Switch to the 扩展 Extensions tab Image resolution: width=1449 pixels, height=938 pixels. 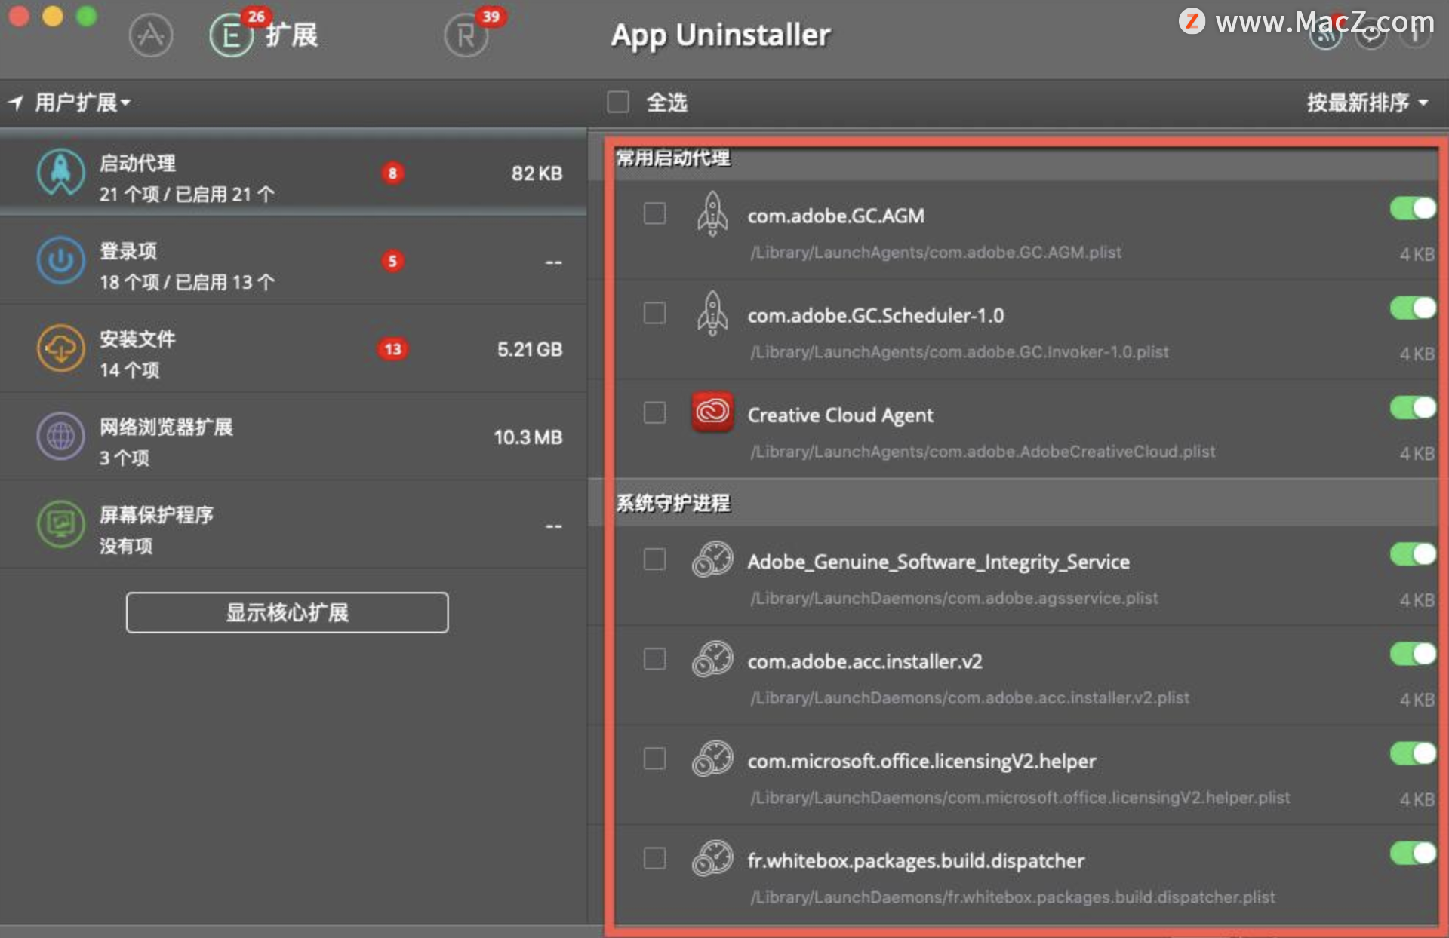tap(264, 35)
